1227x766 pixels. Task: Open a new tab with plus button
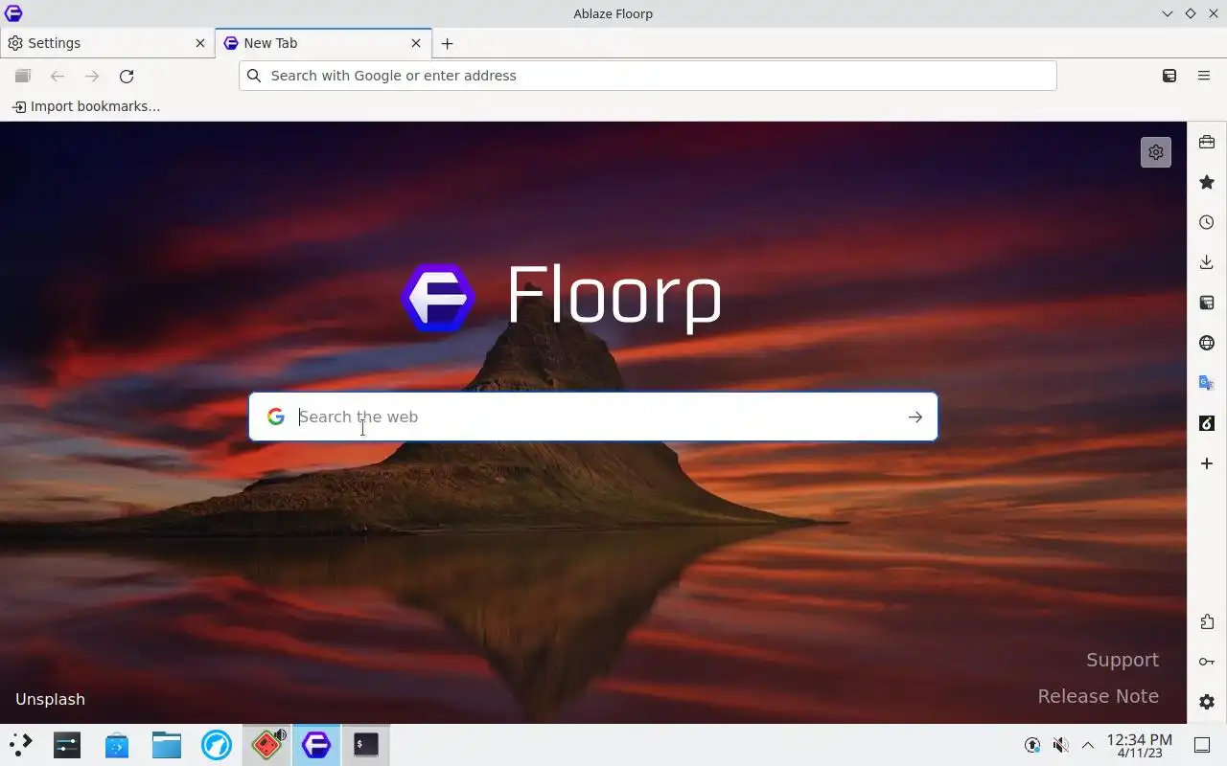tap(447, 43)
